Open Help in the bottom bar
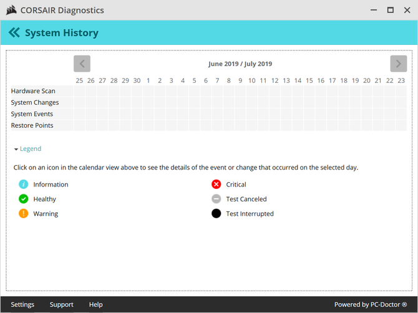 point(95,304)
